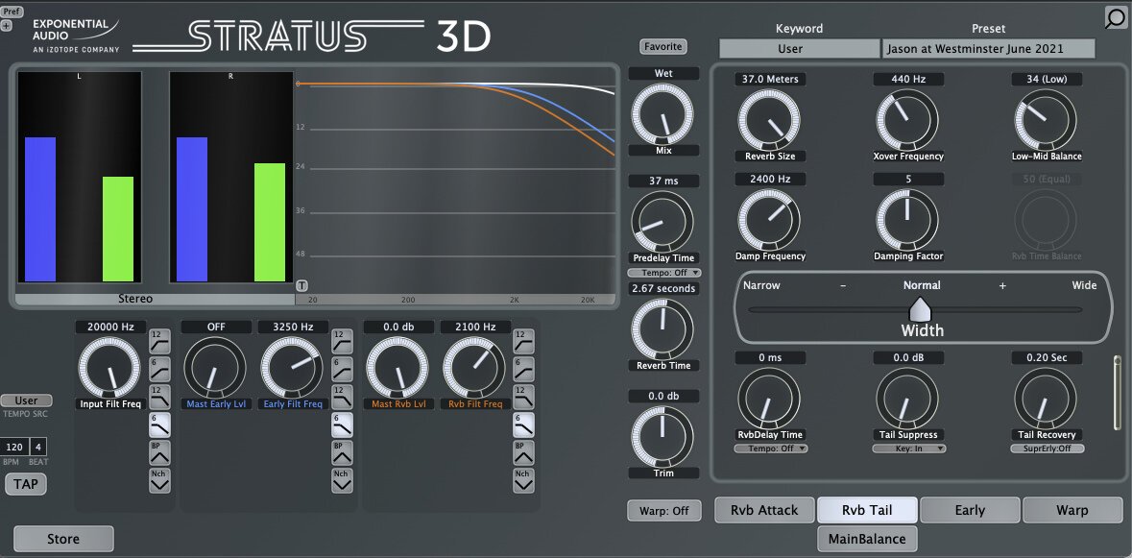Click the Store button
1132x558 pixels.
(x=63, y=539)
